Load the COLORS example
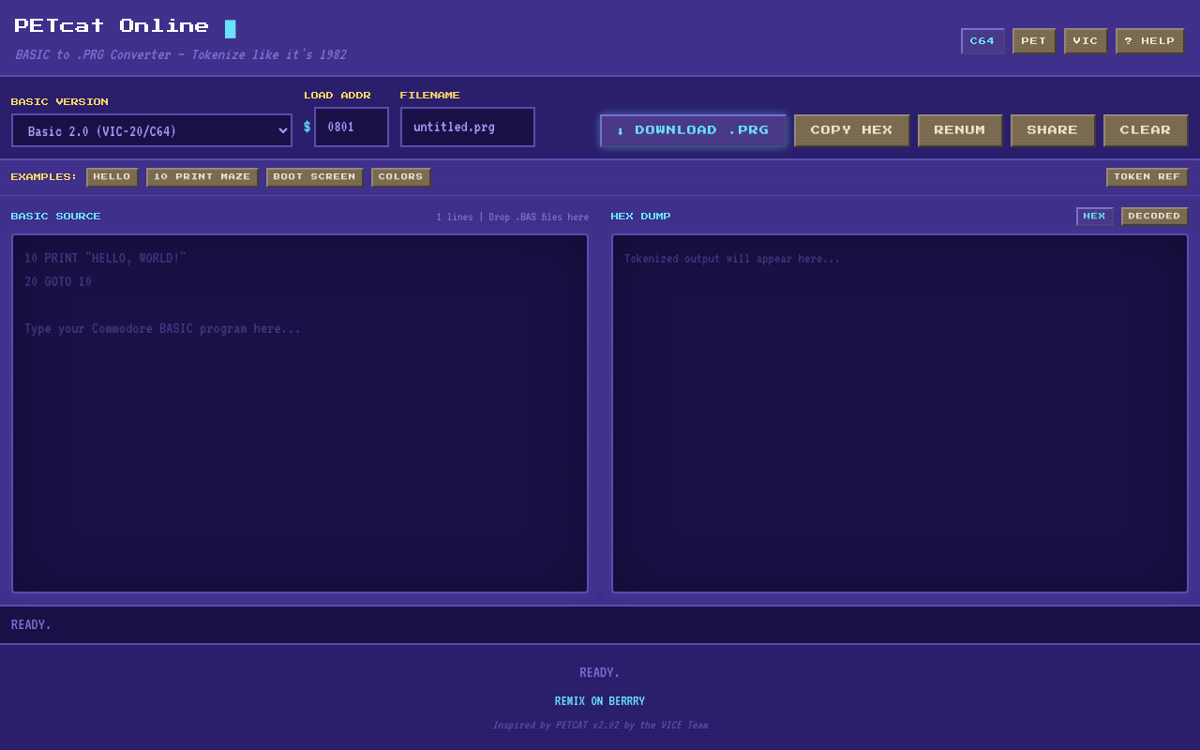1200x750 pixels. [401, 177]
